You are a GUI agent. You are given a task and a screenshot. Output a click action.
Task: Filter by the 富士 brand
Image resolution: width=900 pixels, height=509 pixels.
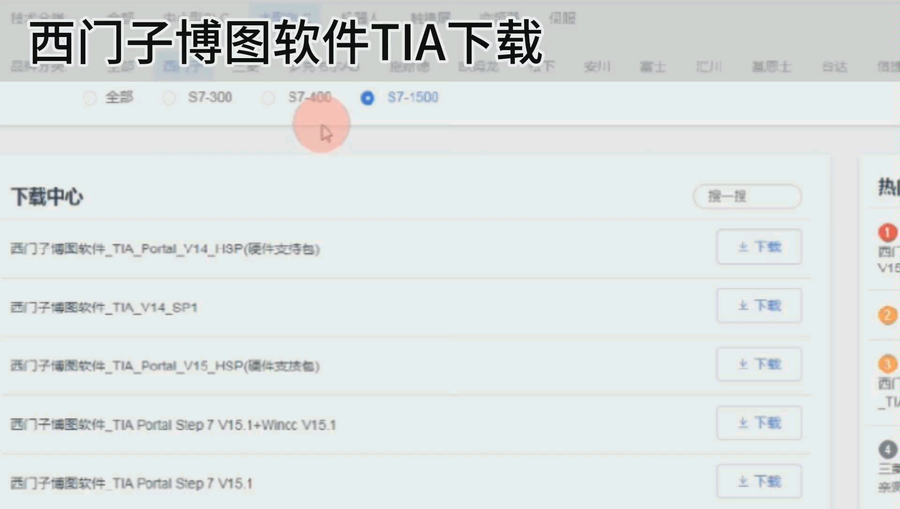pyautogui.click(x=653, y=67)
